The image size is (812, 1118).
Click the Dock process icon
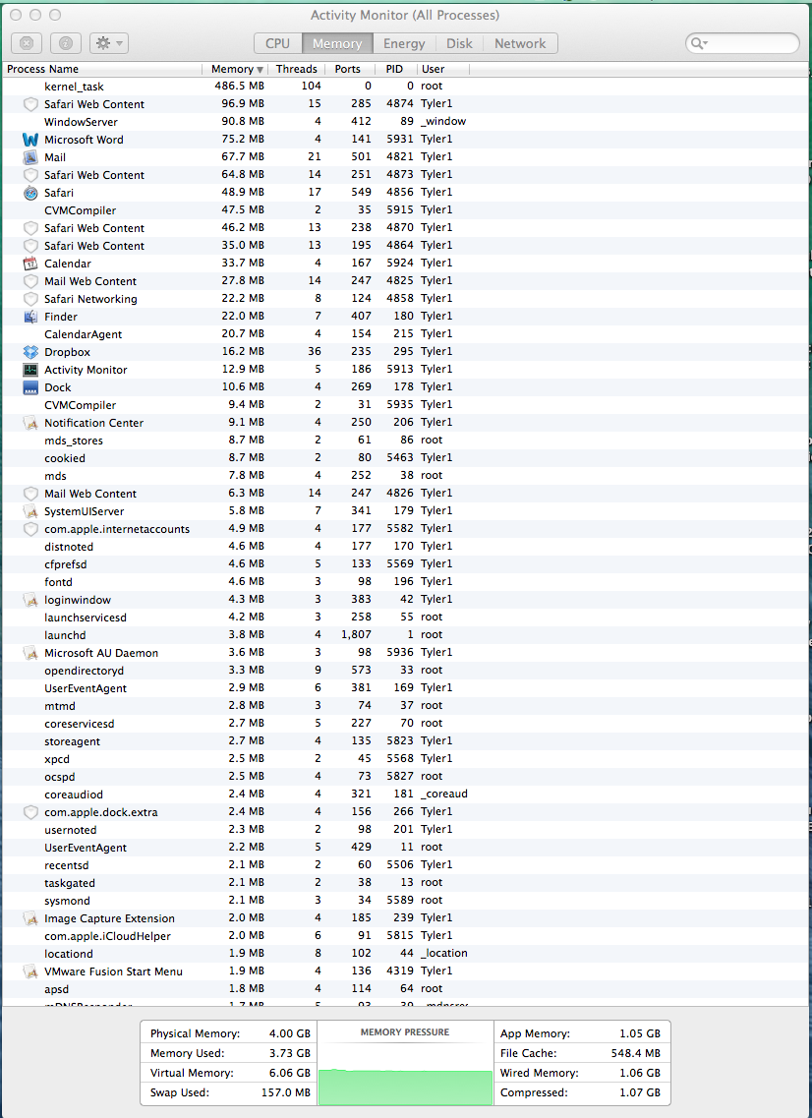29,387
